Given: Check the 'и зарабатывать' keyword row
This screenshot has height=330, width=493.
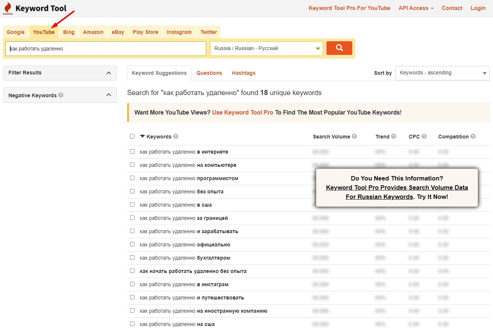Looking at the screenshot, I should (132, 231).
